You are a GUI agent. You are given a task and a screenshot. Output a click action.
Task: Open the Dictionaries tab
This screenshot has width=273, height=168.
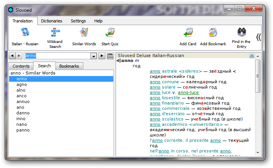coord(52,21)
